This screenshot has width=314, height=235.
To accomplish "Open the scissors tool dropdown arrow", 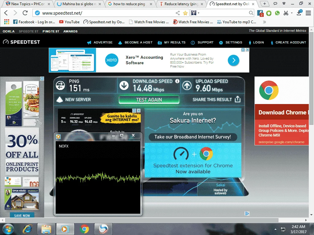I will coord(292,13).
